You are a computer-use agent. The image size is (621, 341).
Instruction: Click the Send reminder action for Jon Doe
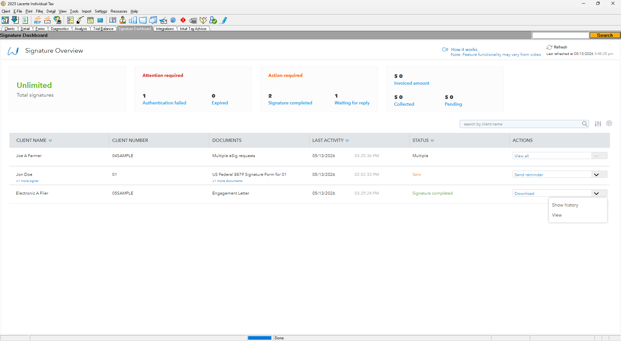529,175
